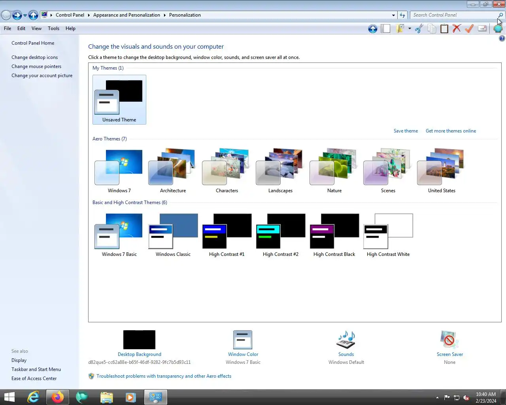Select the Landscapes theme

[280, 171]
